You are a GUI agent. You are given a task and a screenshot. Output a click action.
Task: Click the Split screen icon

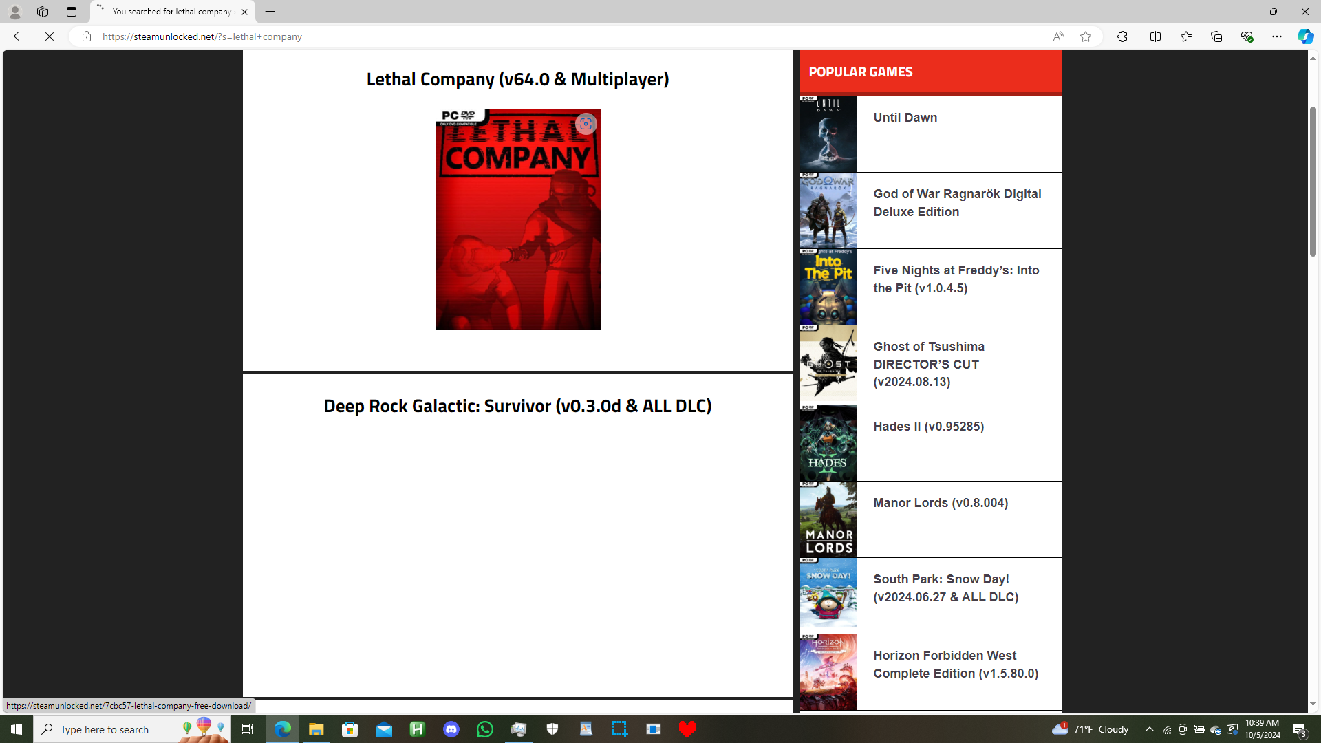tap(1155, 36)
